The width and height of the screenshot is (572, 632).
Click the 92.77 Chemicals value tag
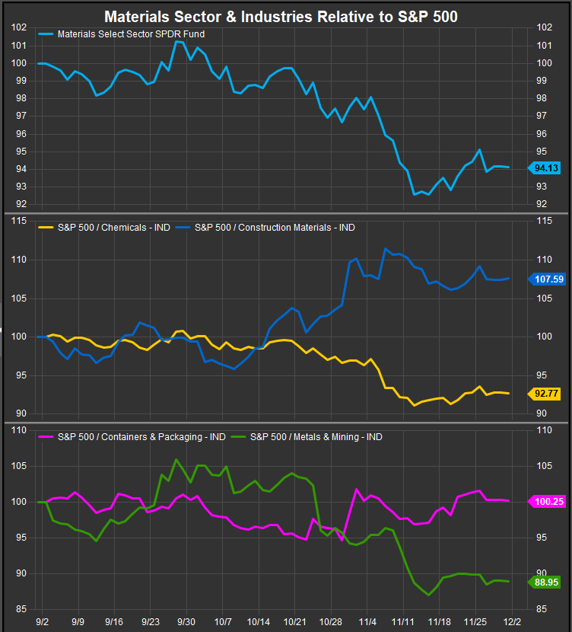point(544,394)
